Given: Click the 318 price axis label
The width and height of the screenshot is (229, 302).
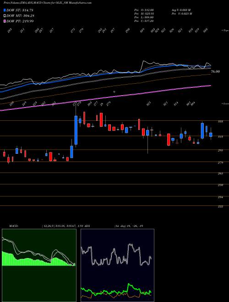Looking at the screenshot, I should point(220,136).
